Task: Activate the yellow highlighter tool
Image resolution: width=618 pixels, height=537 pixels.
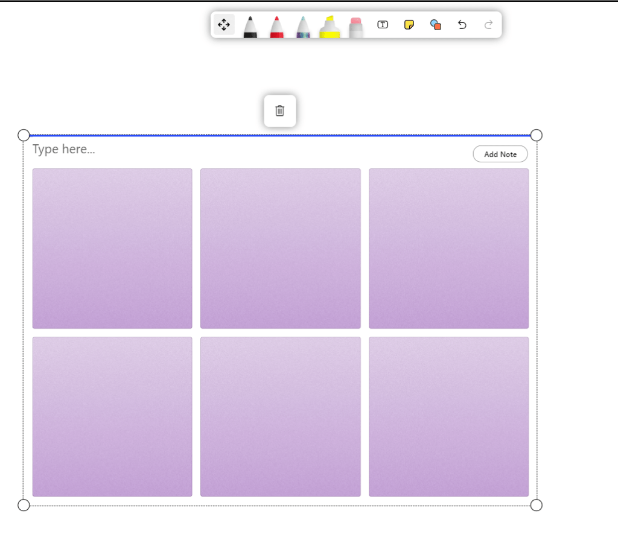Action: click(x=330, y=27)
